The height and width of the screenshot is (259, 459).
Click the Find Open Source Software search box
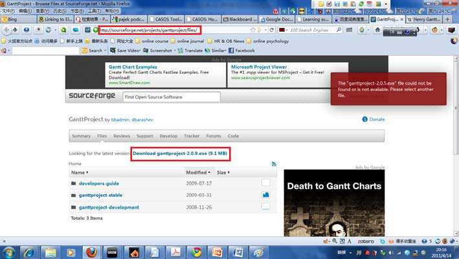tap(171, 97)
